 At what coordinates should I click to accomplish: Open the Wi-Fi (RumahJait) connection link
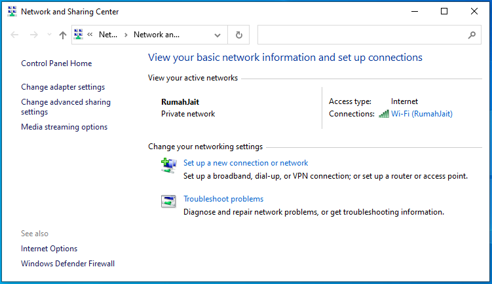421,114
